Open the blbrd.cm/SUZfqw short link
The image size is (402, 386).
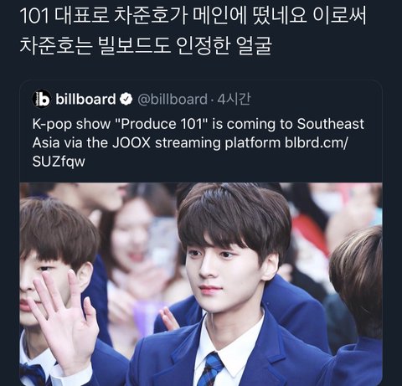(190, 152)
